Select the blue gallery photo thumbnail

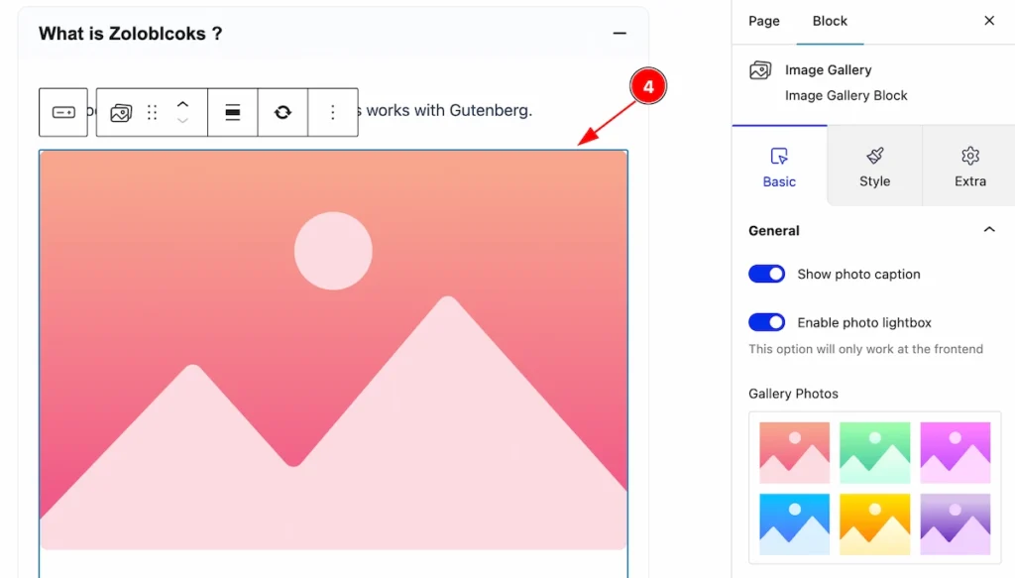click(794, 524)
